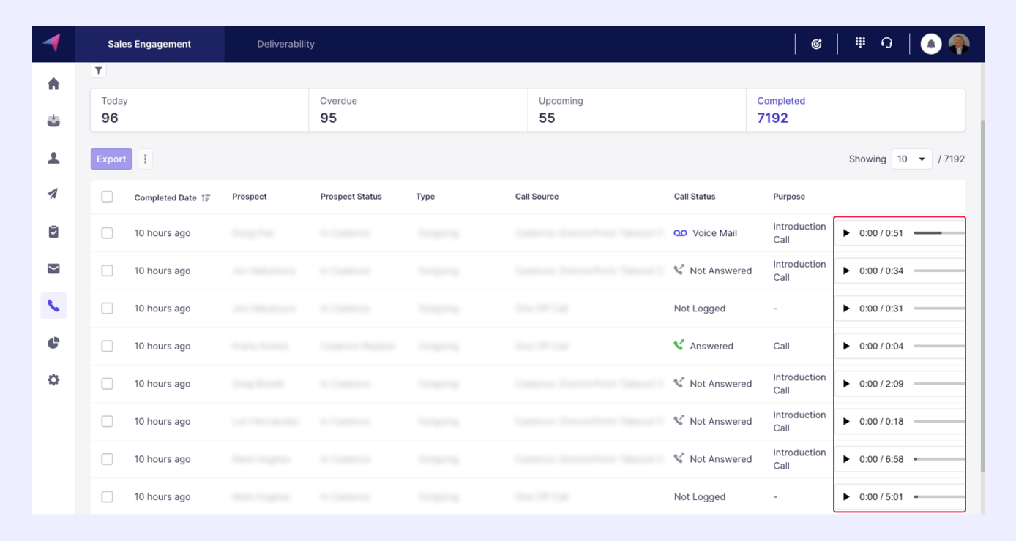
Task: Click the paper plane Cadences sidebar icon
Action: point(53,194)
